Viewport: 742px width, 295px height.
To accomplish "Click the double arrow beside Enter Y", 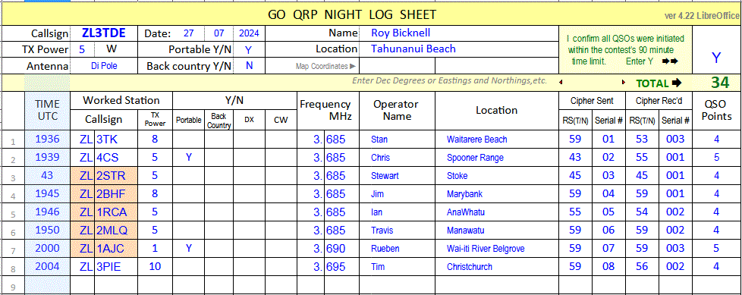I will pyautogui.click(x=670, y=61).
